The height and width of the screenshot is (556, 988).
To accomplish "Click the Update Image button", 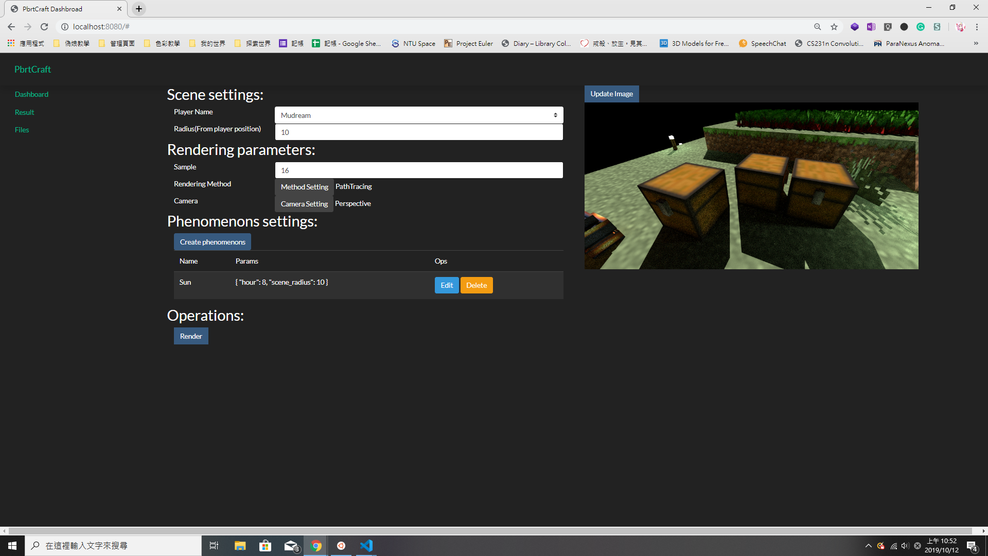I will coord(611,94).
